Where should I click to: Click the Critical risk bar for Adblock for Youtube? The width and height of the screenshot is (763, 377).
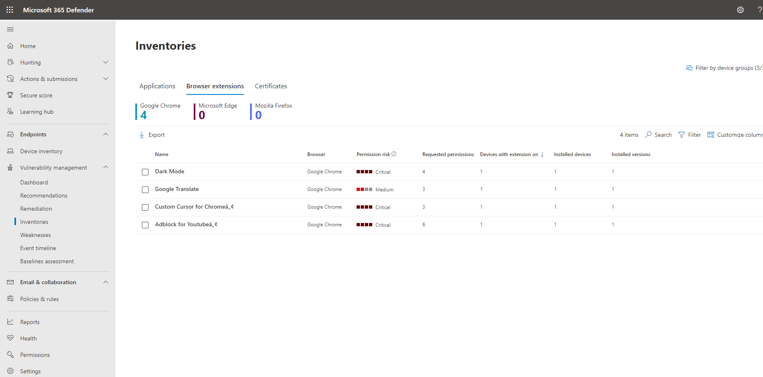point(364,225)
